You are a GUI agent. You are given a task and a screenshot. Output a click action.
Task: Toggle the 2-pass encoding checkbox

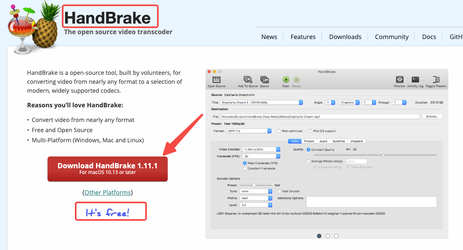tap(315, 167)
